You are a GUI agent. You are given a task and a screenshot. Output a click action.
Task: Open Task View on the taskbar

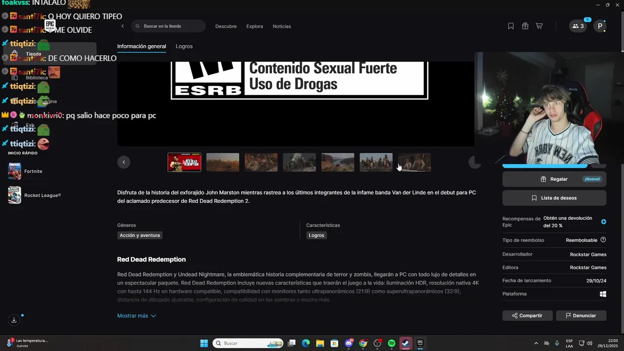click(292, 343)
